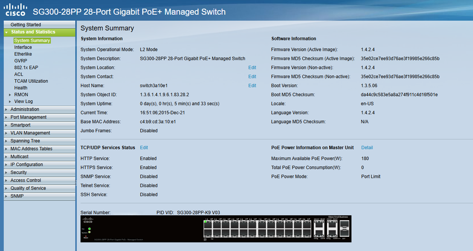The image size is (473, 251).
Task: Click Maximum Available PoE Power value 180
Action: [x=365, y=159]
